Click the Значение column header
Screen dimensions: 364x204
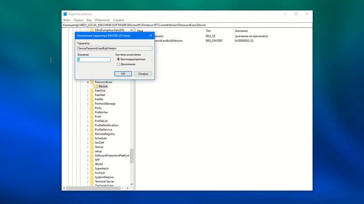pyautogui.click(x=241, y=31)
